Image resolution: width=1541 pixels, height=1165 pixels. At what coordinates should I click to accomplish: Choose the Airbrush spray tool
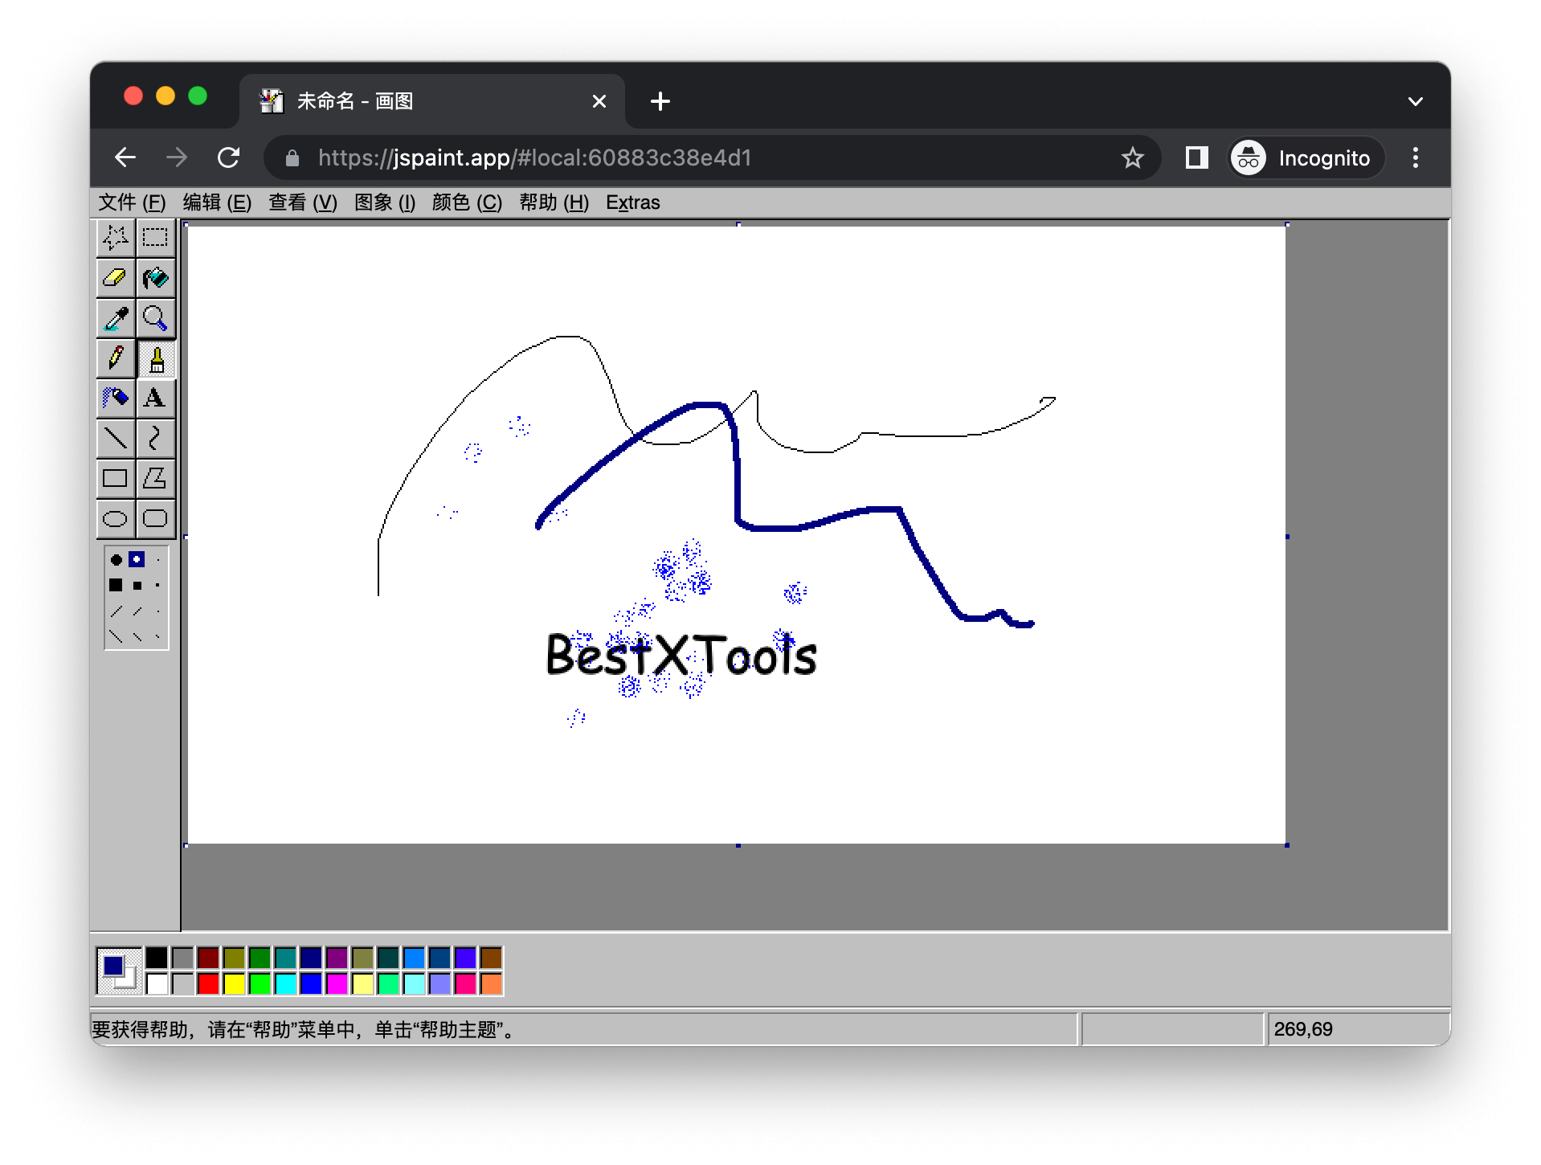tap(116, 399)
